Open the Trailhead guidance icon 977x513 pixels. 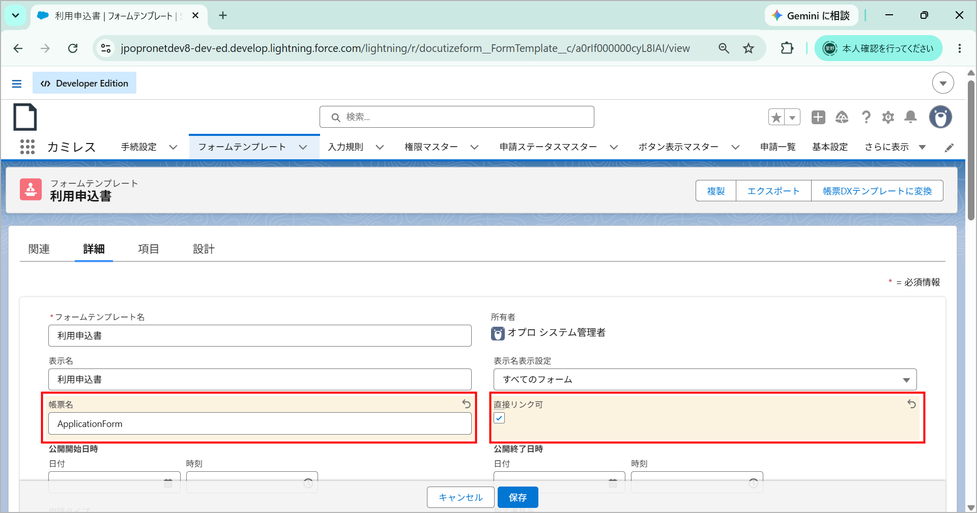(842, 118)
